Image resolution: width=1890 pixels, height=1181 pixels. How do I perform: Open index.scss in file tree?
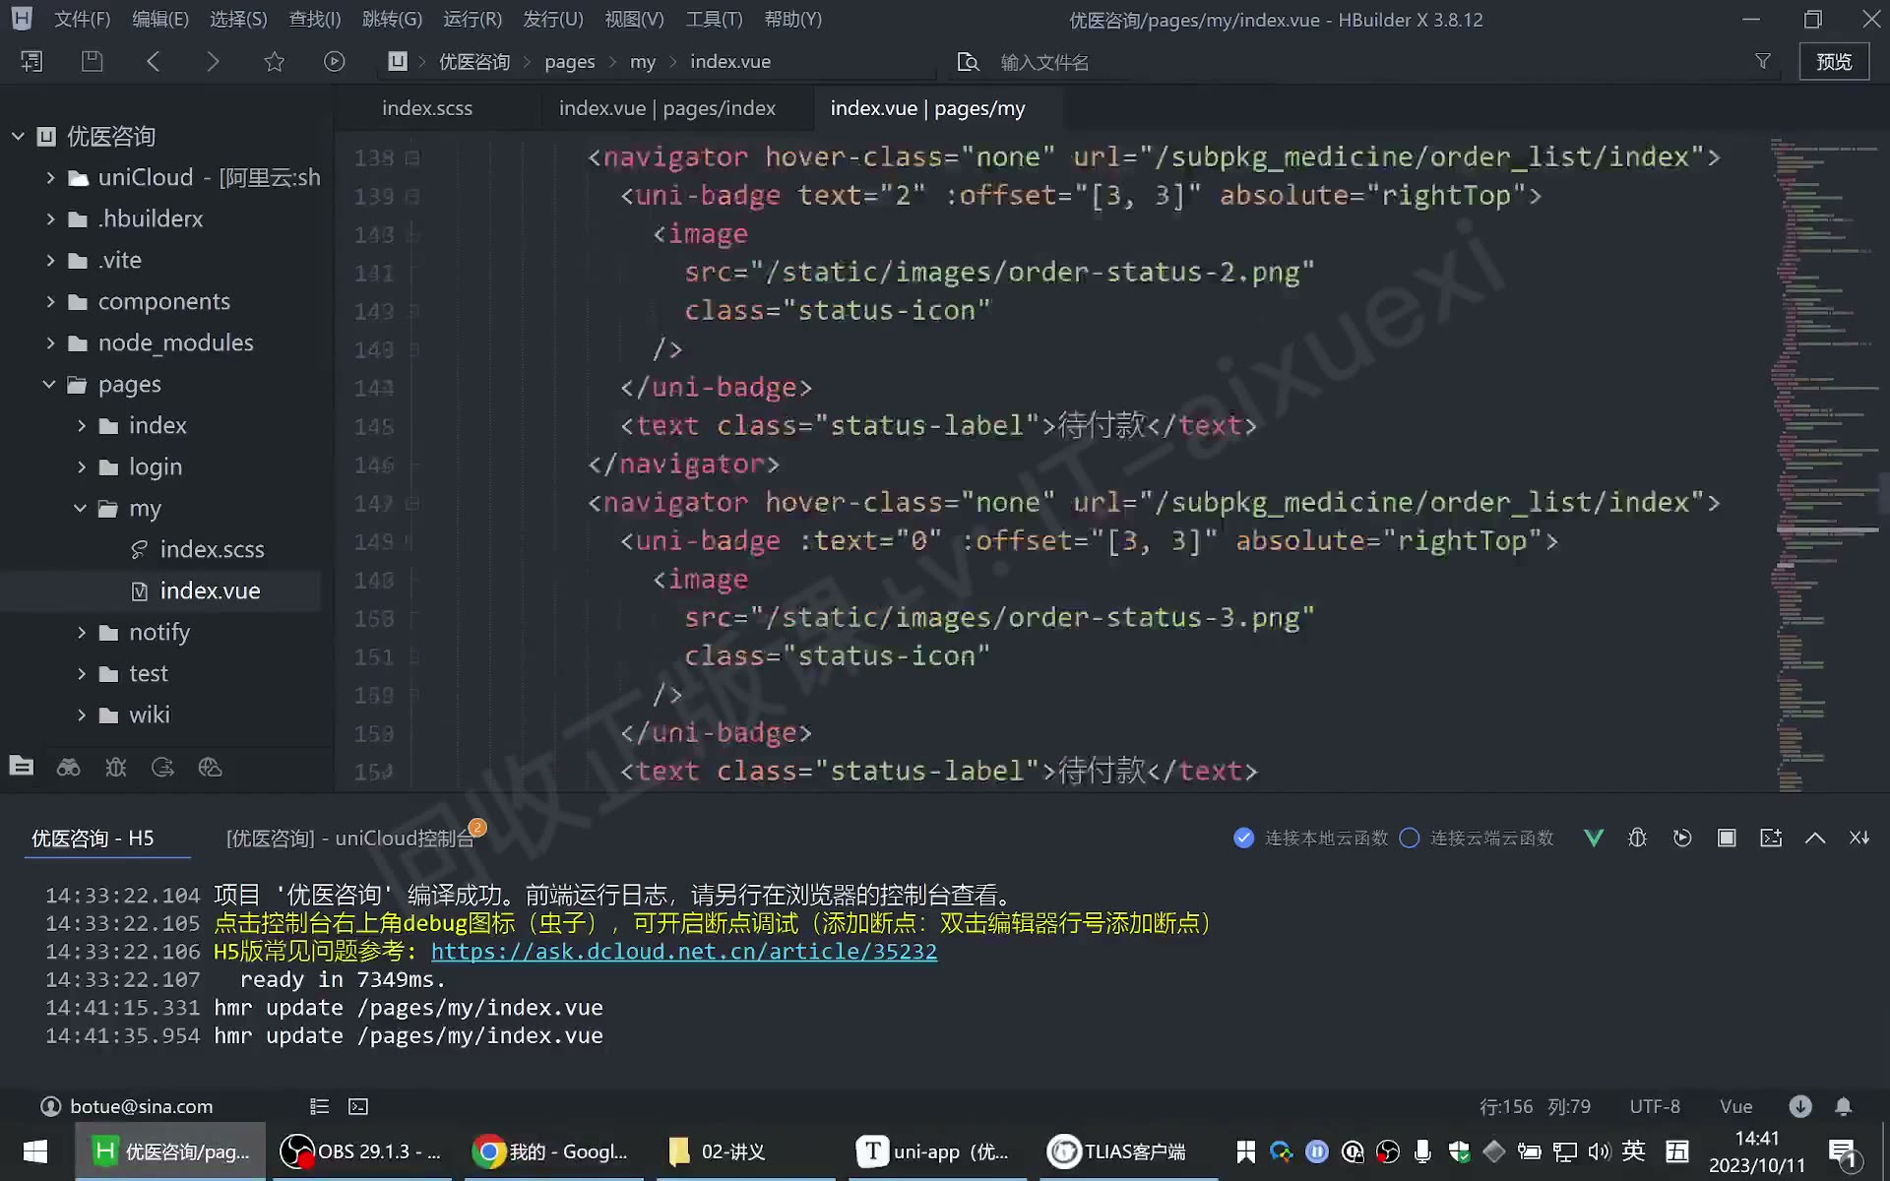212,549
